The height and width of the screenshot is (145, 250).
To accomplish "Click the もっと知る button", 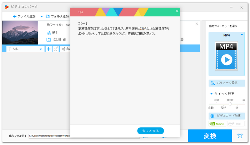I will click(150, 131).
